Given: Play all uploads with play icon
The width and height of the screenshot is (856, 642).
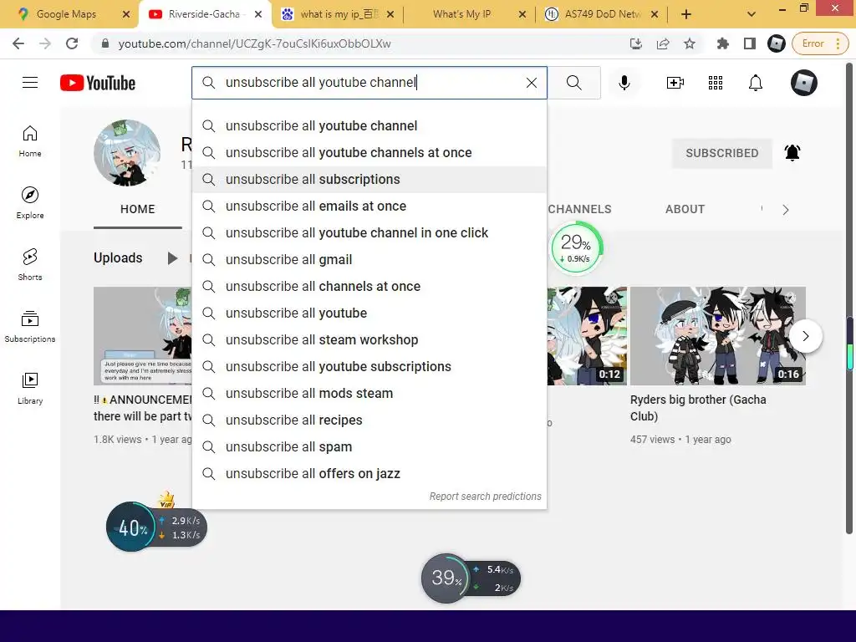Looking at the screenshot, I should 172,258.
